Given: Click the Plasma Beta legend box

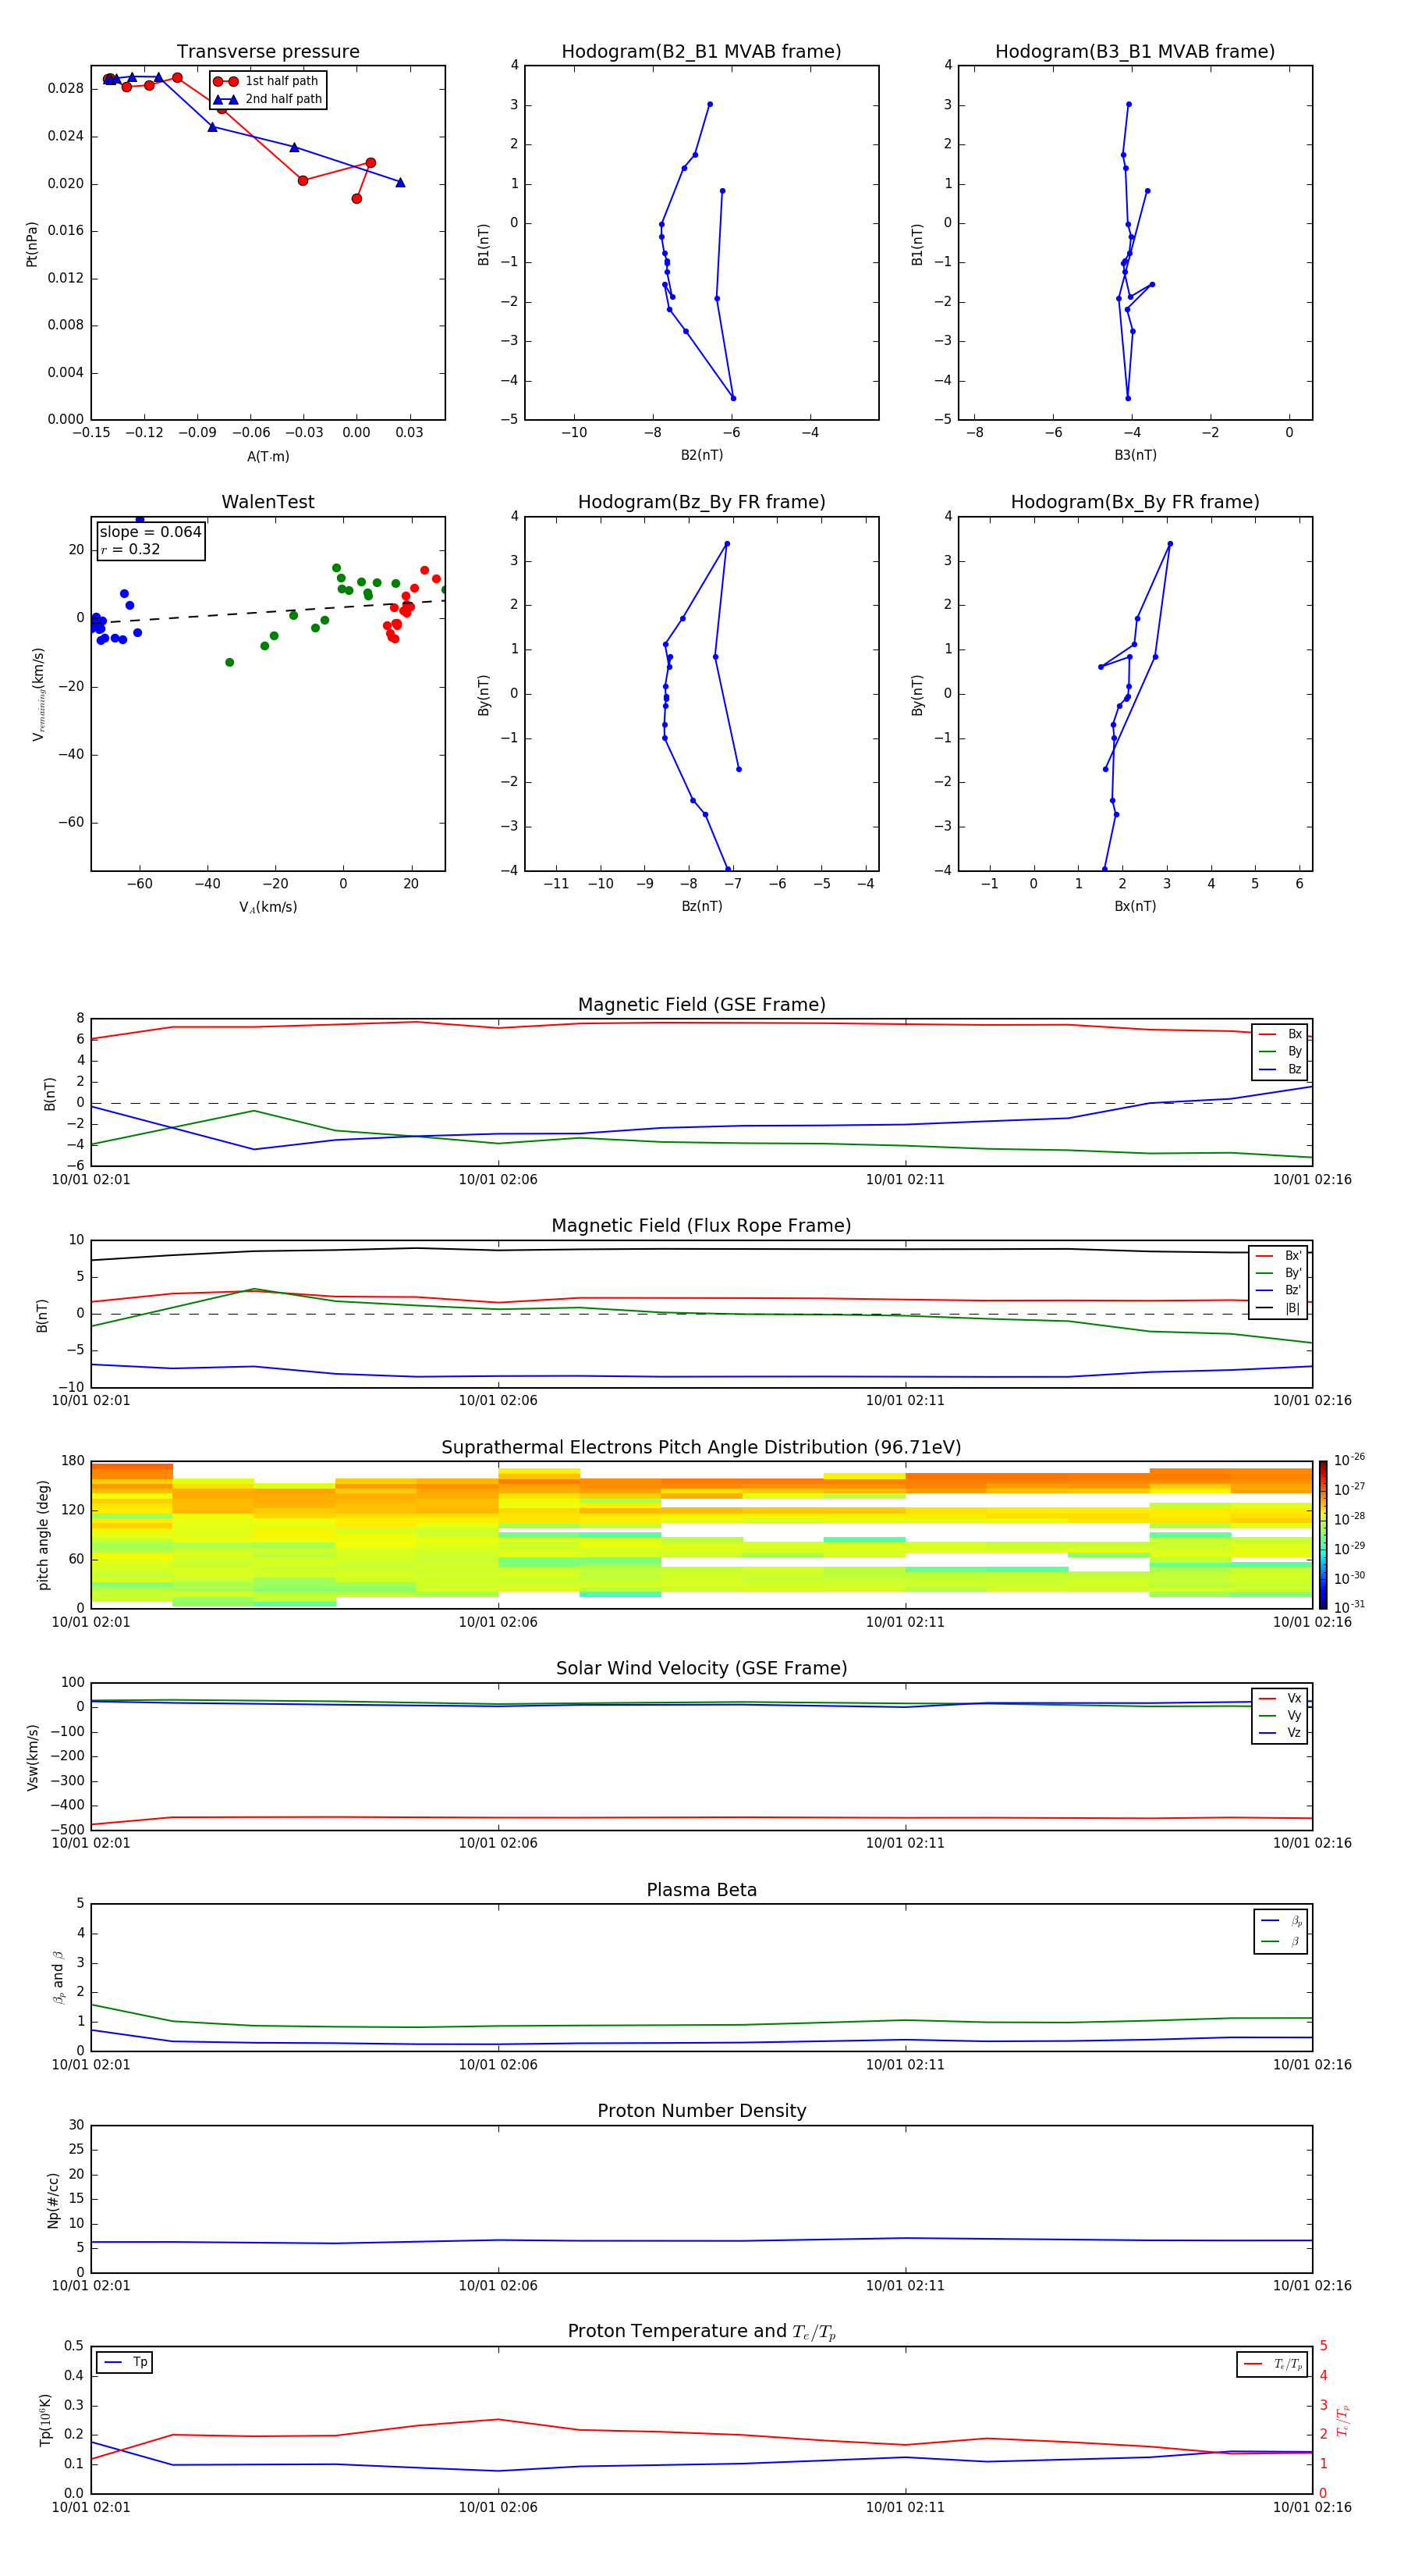Looking at the screenshot, I should pos(1280,1931).
